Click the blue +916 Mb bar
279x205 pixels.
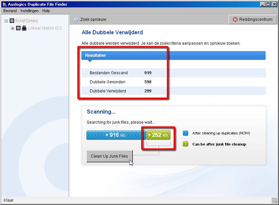point(116,135)
